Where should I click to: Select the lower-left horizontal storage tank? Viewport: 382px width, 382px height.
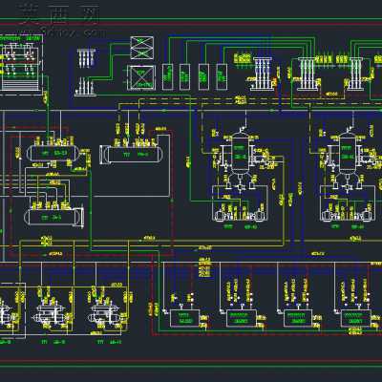click(x=53, y=218)
